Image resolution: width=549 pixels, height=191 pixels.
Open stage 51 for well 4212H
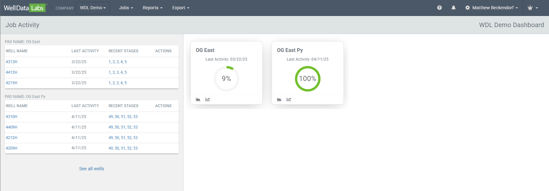123,138
